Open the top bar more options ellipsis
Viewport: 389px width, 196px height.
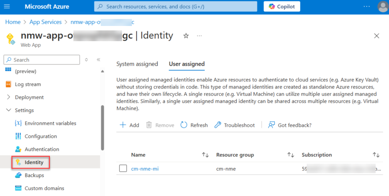[x=367, y=6]
